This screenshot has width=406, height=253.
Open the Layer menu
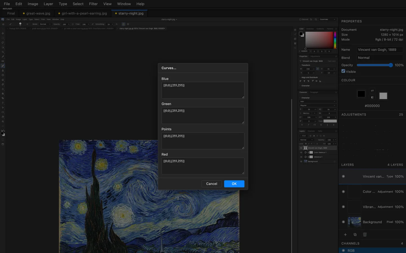coord(48,4)
